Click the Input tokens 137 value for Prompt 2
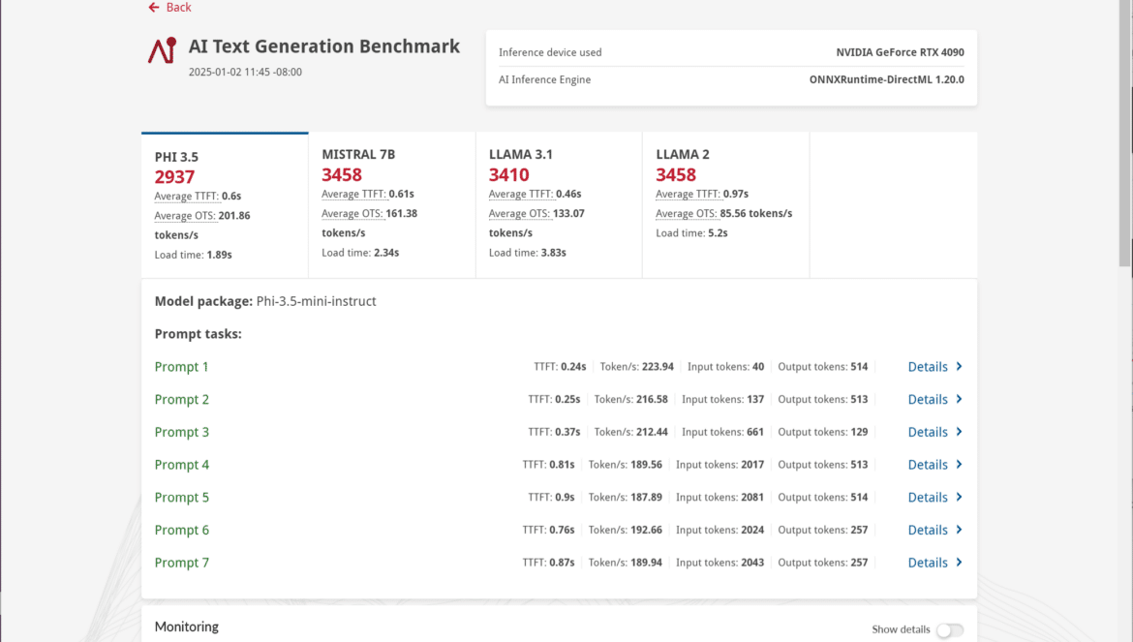1133x642 pixels. pyautogui.click(x=755, y=399)
